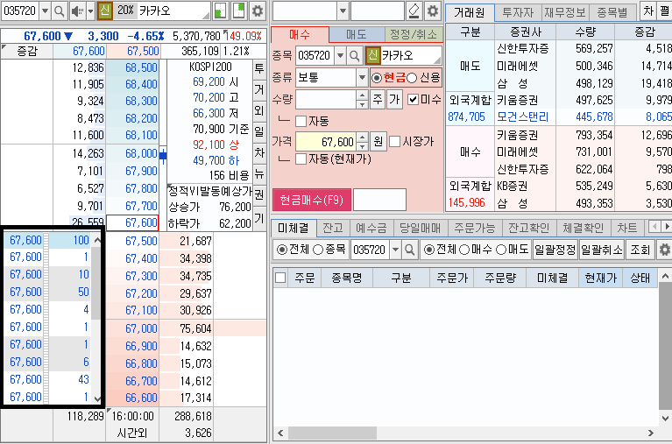Click the 조회 button
672x444 pixels.
(x=640, y=250)
